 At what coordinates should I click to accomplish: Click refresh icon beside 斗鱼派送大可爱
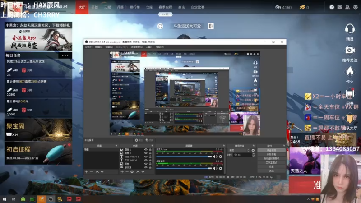160,26
